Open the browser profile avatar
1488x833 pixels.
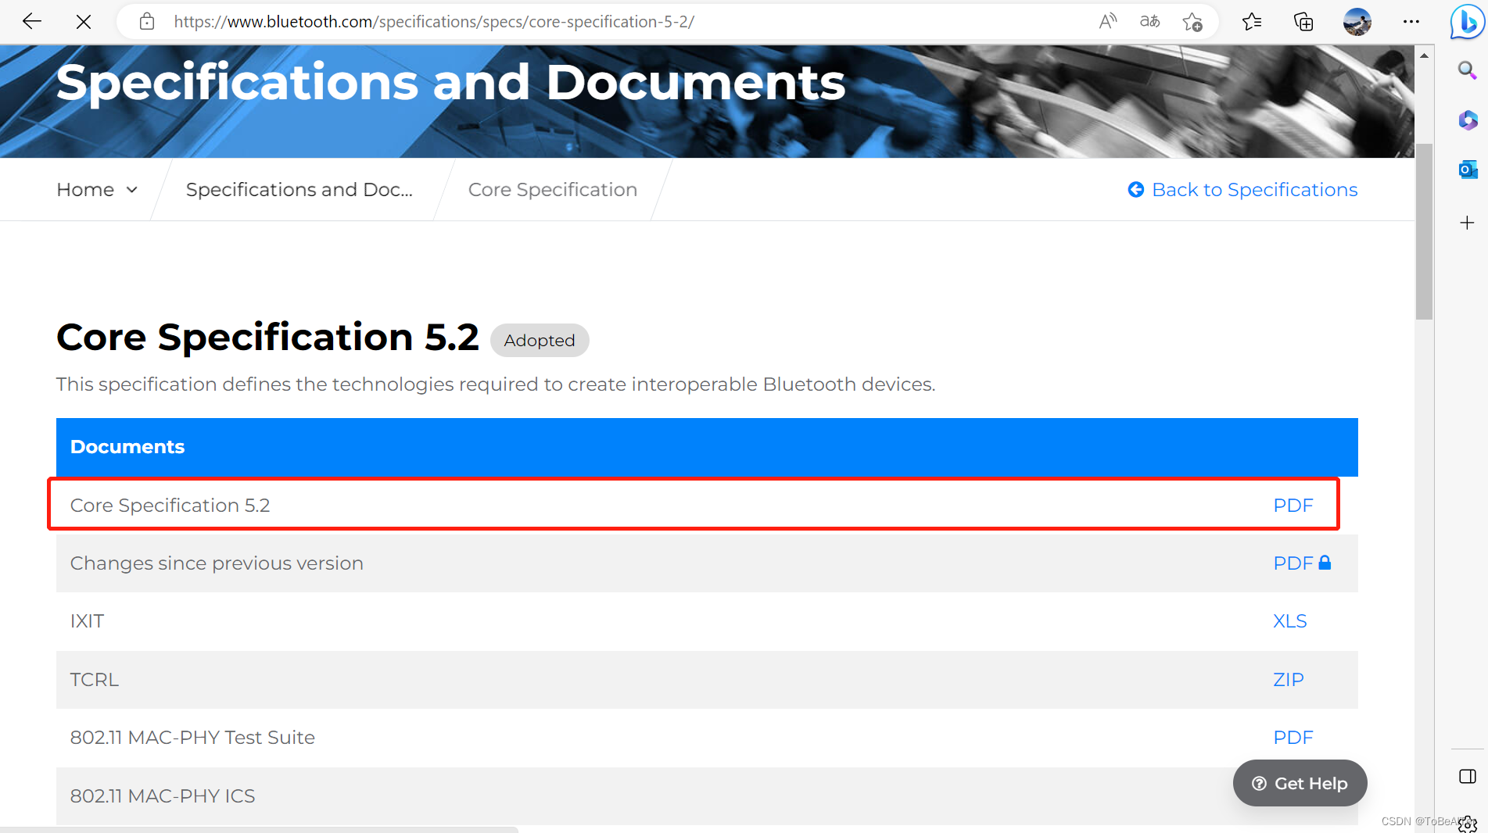(1357, 22)
